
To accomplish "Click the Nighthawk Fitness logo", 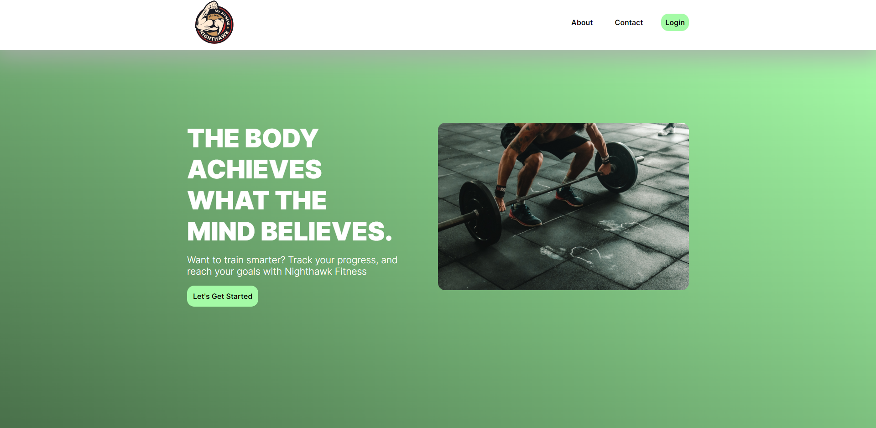I will point(214,22).
